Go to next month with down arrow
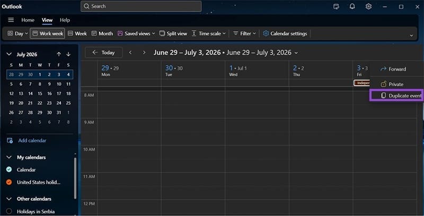424x216 pixels. tap(68, 55)
